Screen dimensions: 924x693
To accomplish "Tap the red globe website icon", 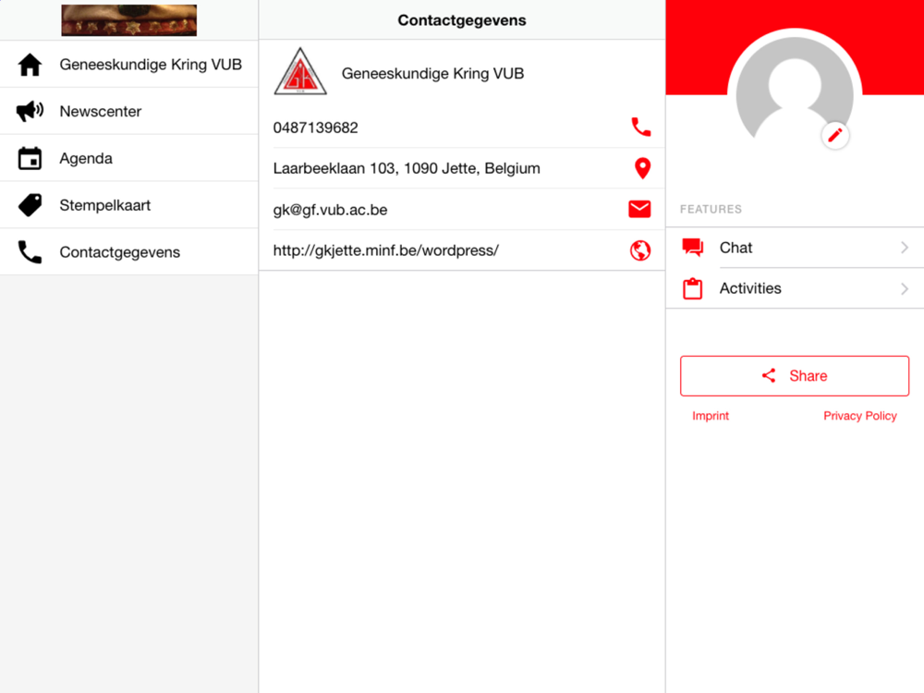I will click(640, 250).
